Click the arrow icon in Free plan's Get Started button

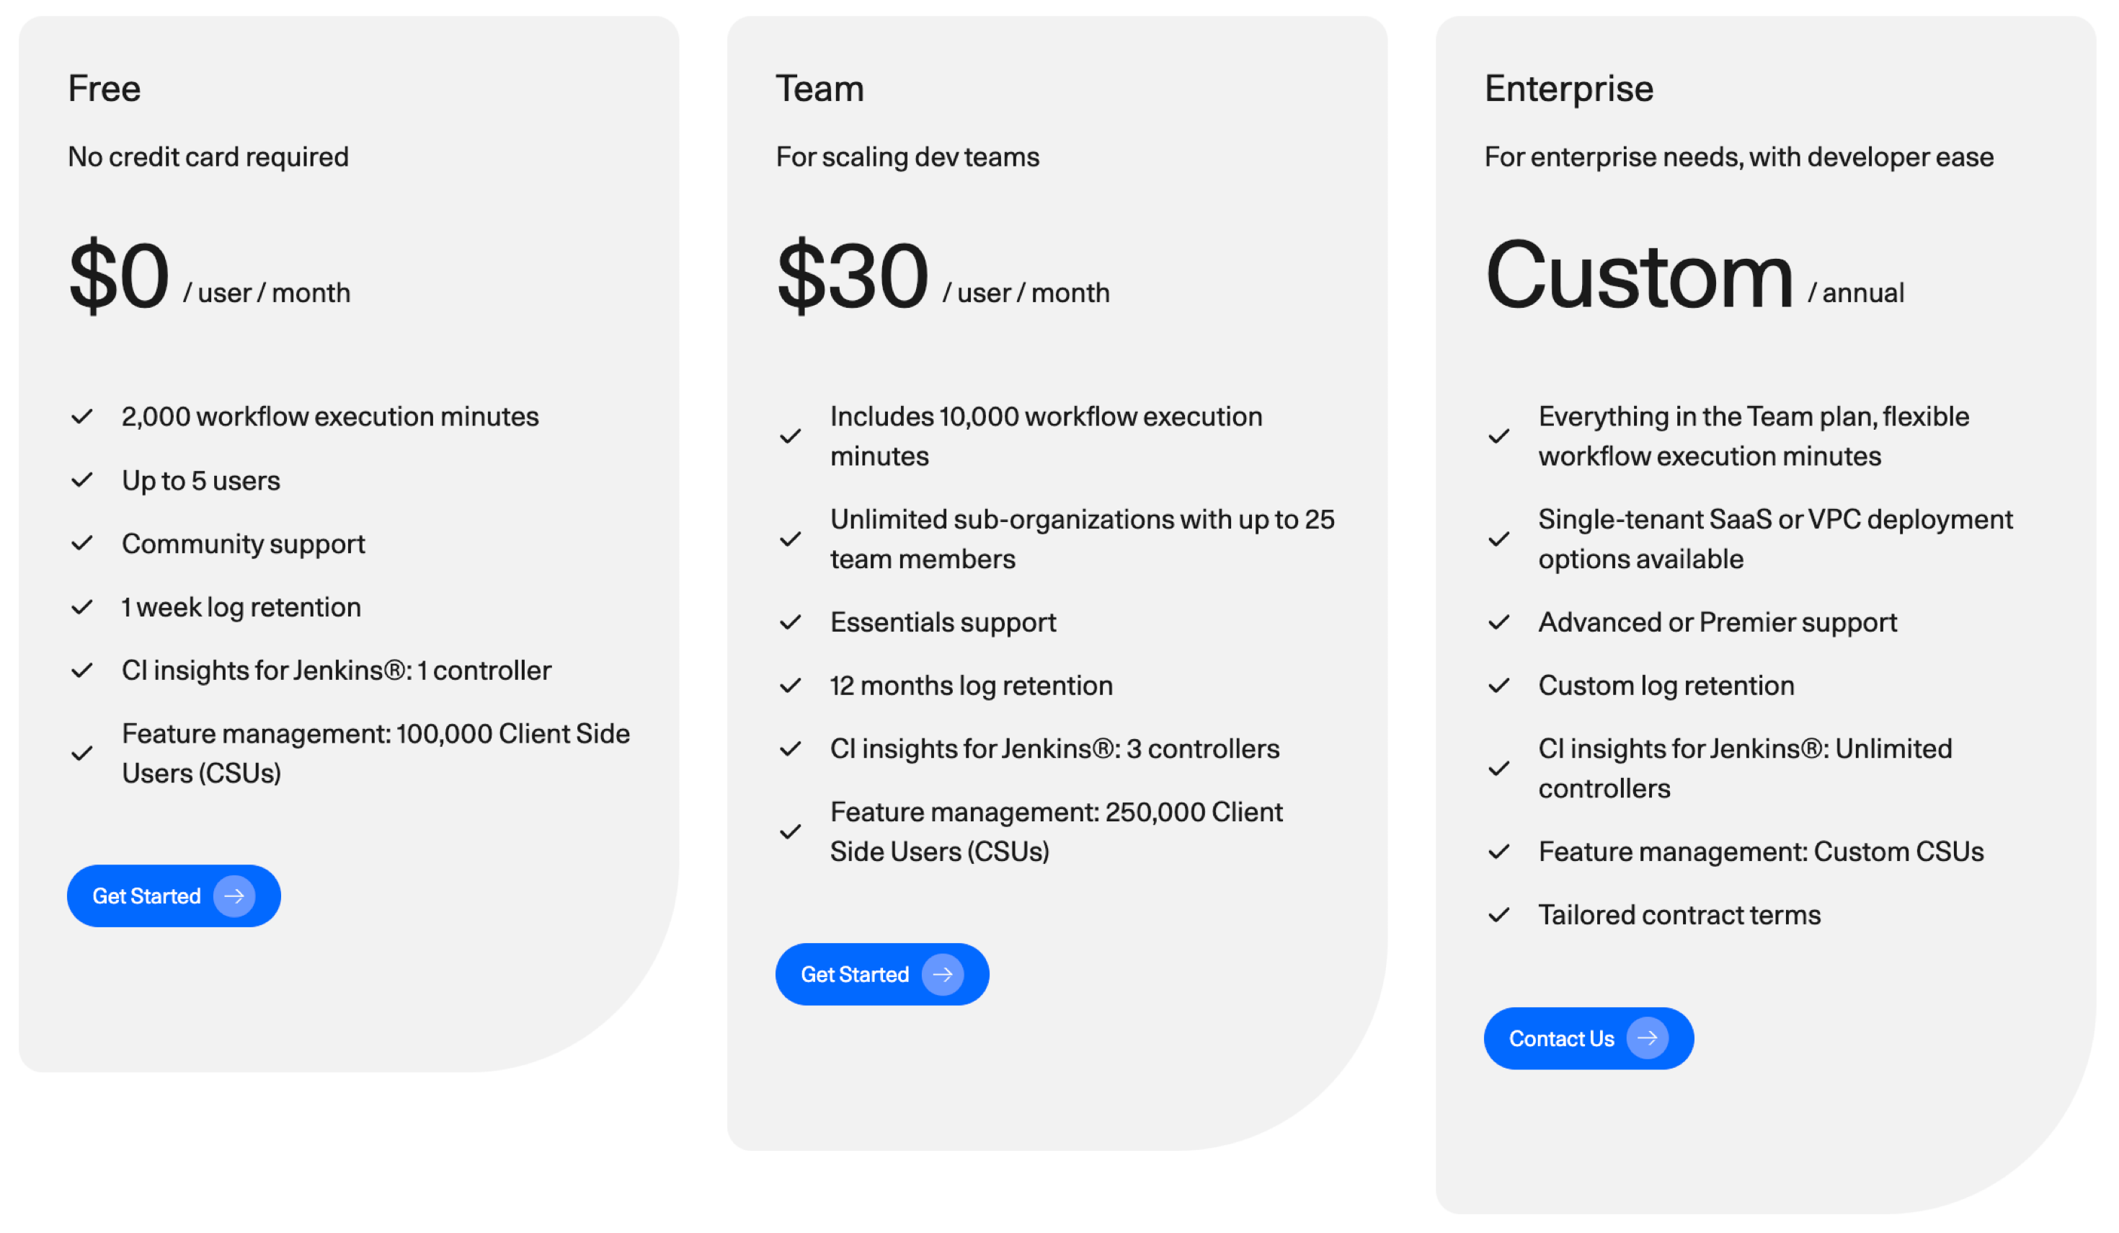tap(236, 896)
